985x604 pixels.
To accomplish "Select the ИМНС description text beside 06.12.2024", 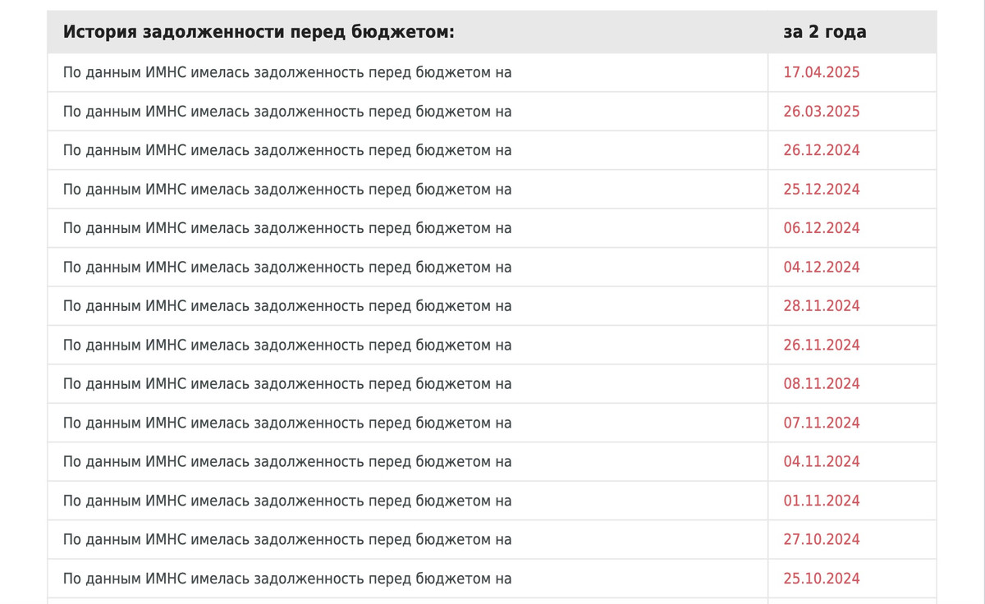I will [286, 228].
